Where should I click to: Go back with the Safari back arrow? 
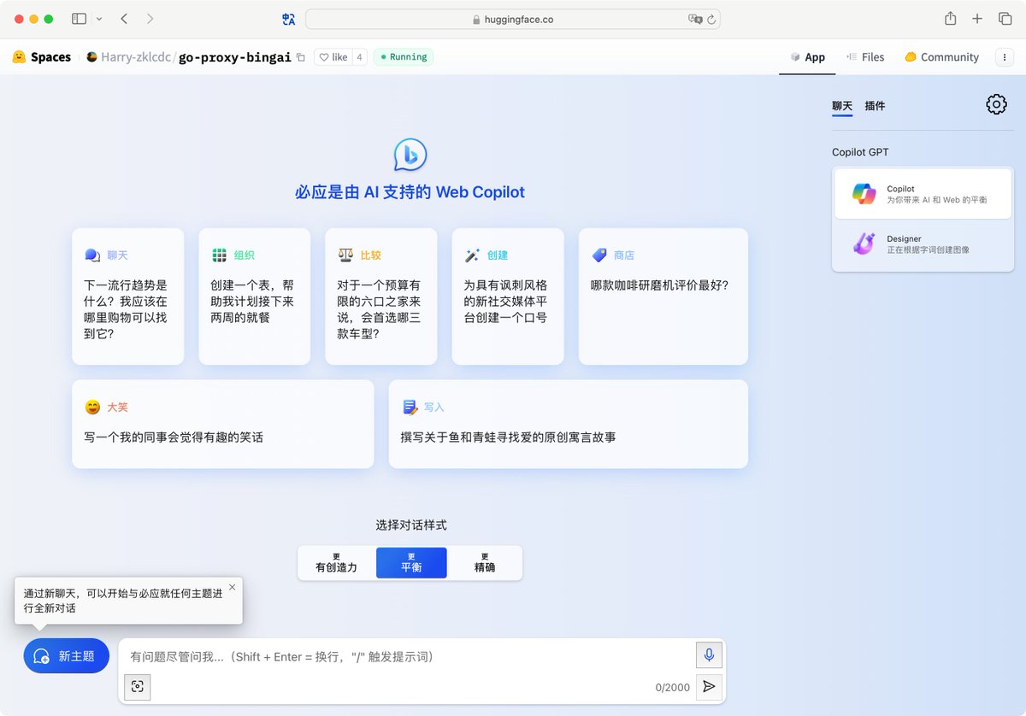click(x=124, y=19)
